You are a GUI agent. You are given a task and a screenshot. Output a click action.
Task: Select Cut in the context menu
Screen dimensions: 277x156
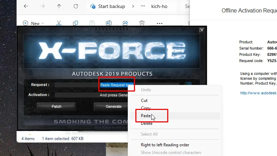[144, 101]
